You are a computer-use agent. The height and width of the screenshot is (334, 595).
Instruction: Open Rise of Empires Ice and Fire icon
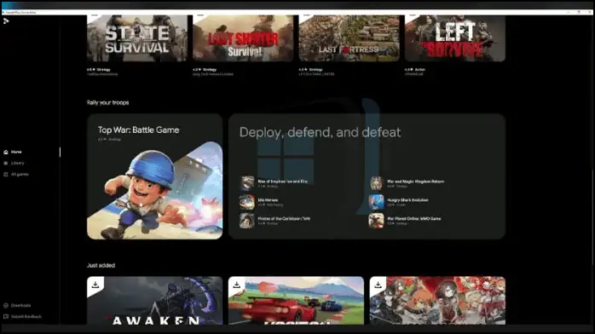pyautogui.click(x=246, y=183)
